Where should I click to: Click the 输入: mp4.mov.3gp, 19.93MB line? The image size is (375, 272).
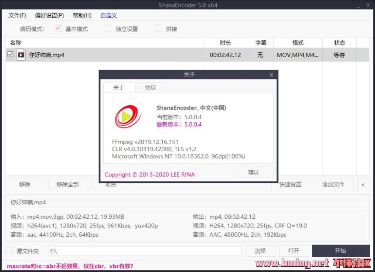tap(67, 217)
